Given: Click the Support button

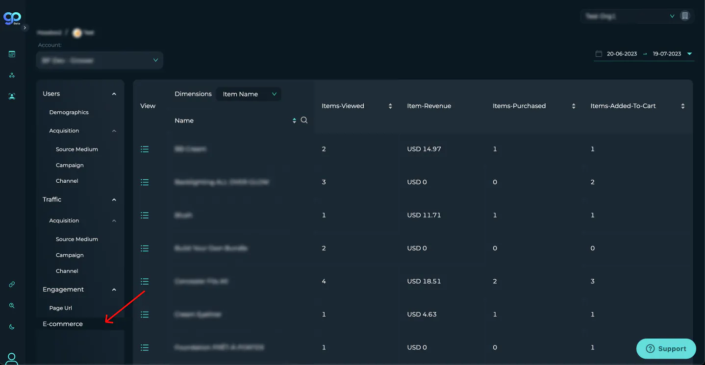Looking at the screenshot, I should (x=666, y=349).
